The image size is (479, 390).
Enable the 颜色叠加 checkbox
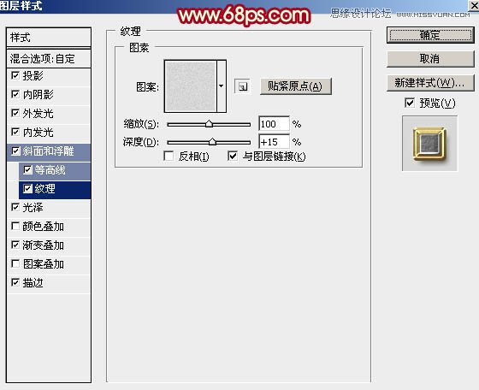pos(15,227)
